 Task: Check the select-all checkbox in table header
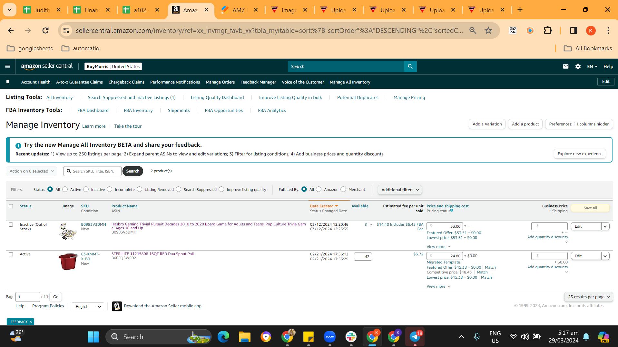[x=11, y=206]
